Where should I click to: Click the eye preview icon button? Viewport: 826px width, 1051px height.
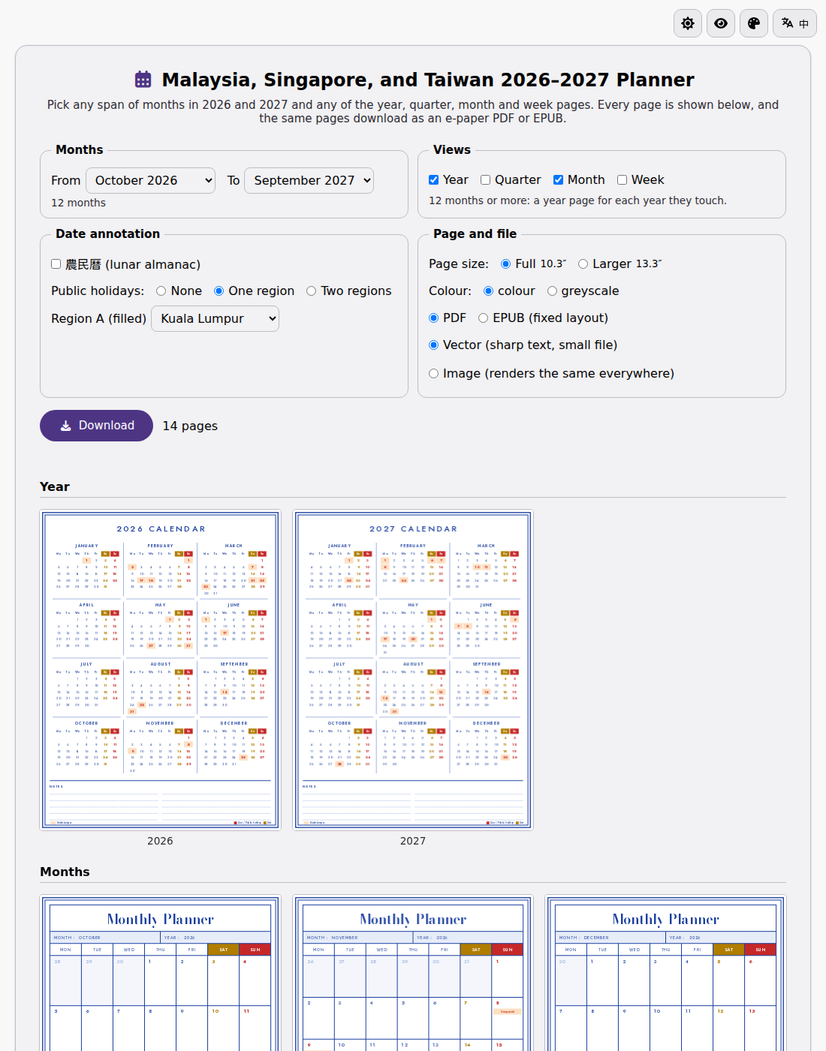(721, 23)
